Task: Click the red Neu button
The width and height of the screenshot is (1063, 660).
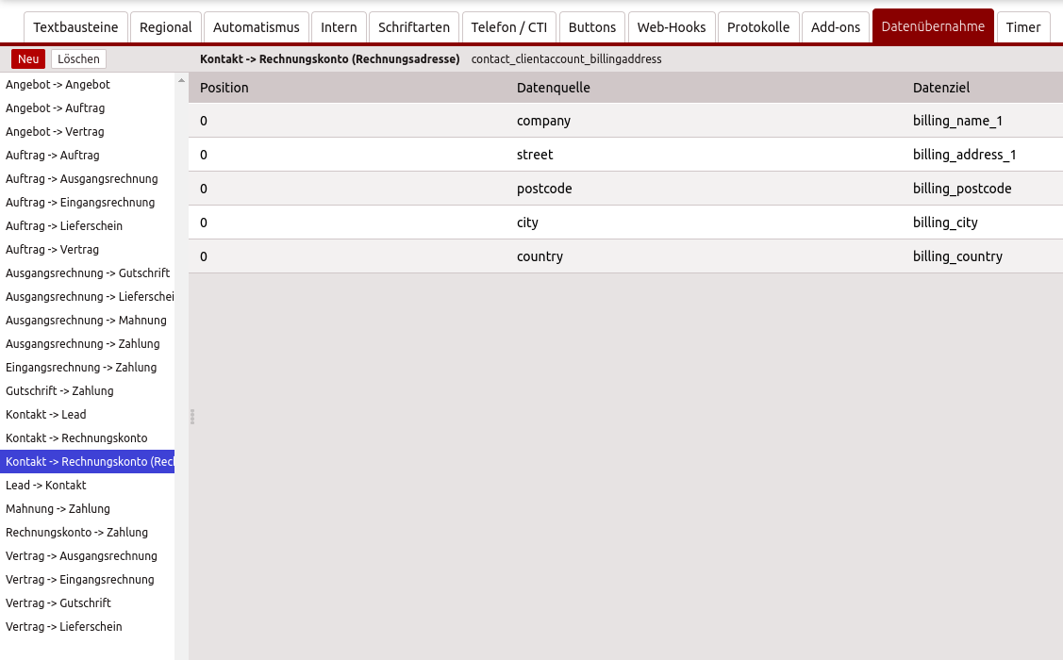Action: (28, 59)
